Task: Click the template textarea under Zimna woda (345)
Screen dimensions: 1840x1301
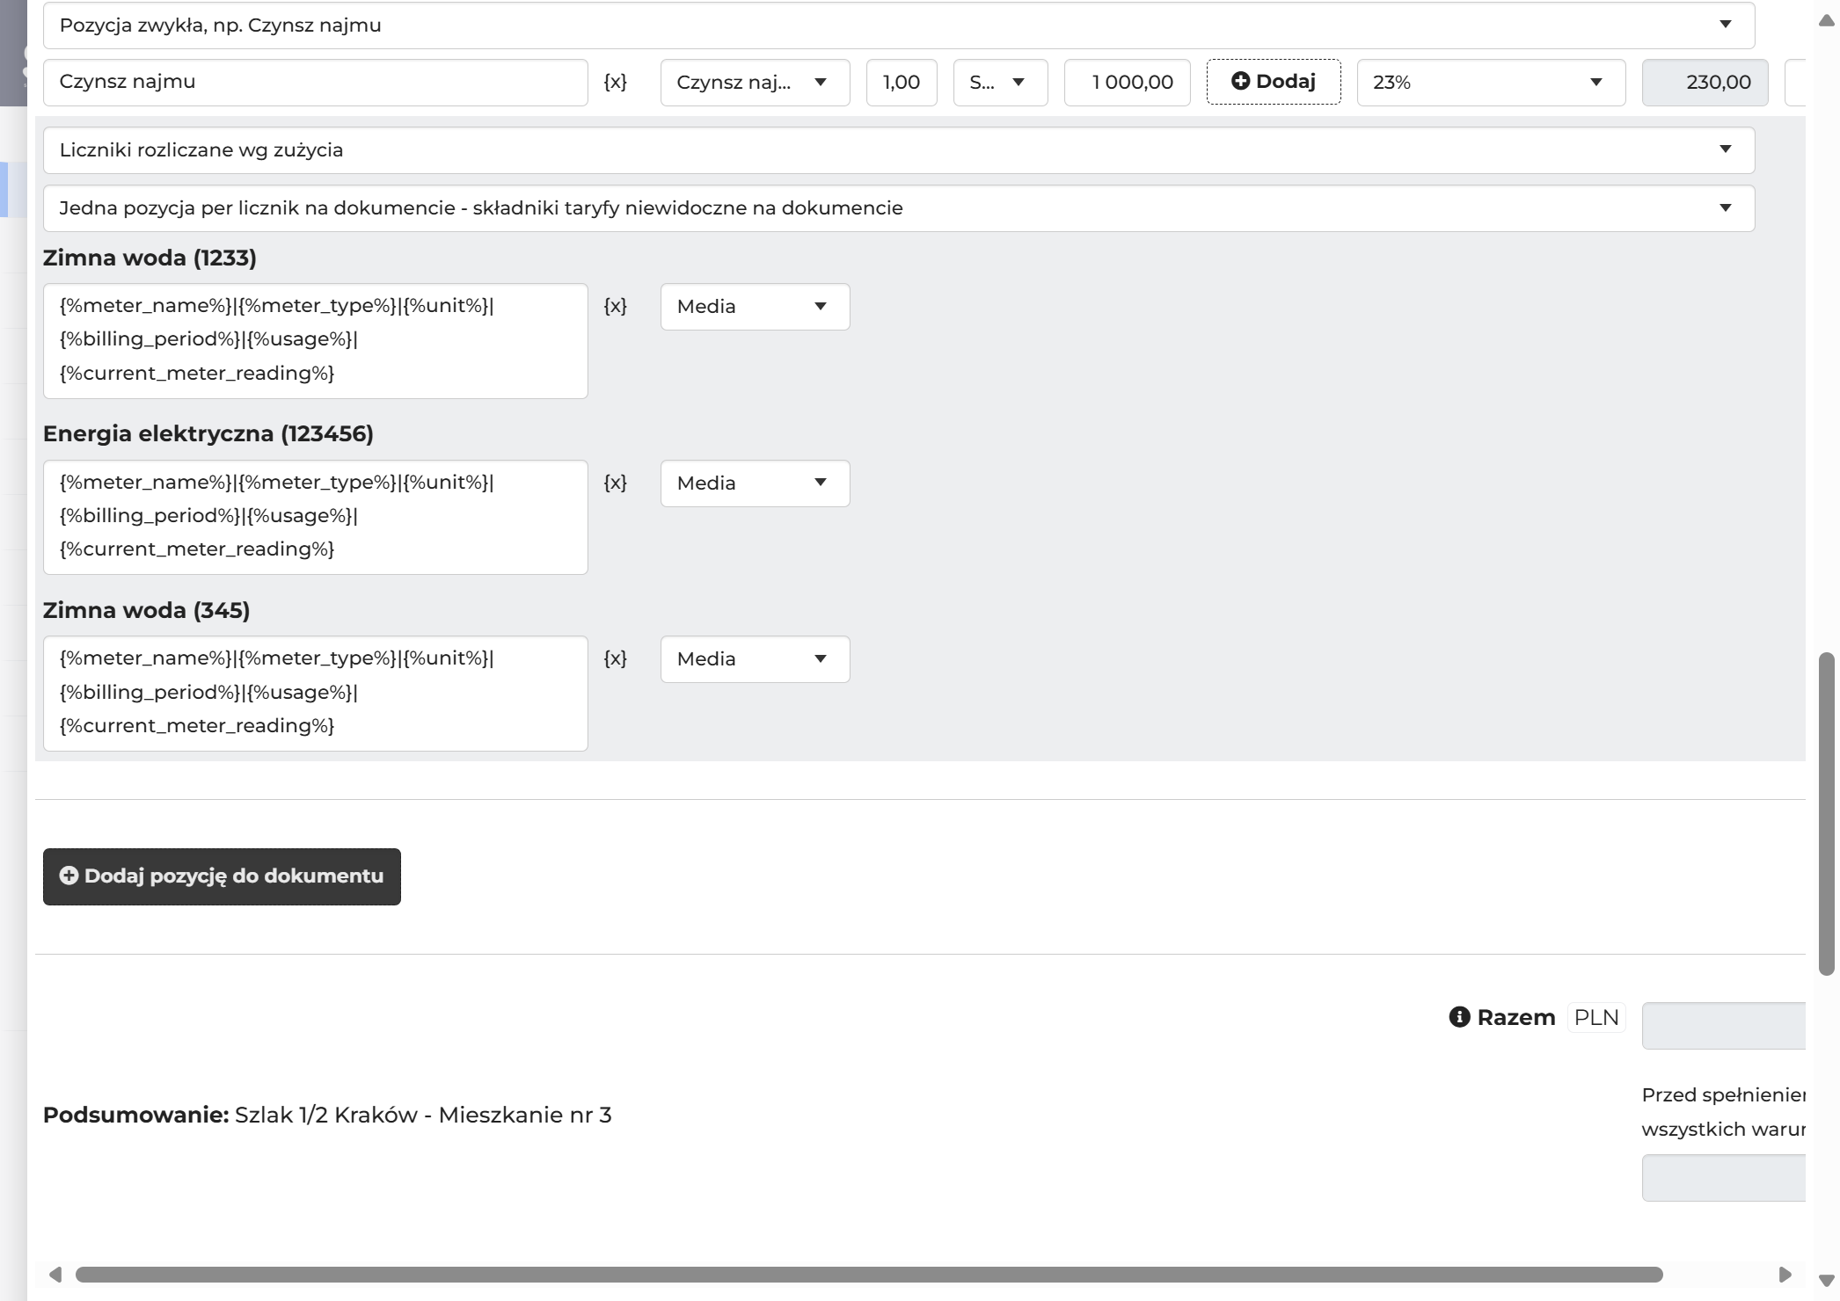Action: [315, 694]
